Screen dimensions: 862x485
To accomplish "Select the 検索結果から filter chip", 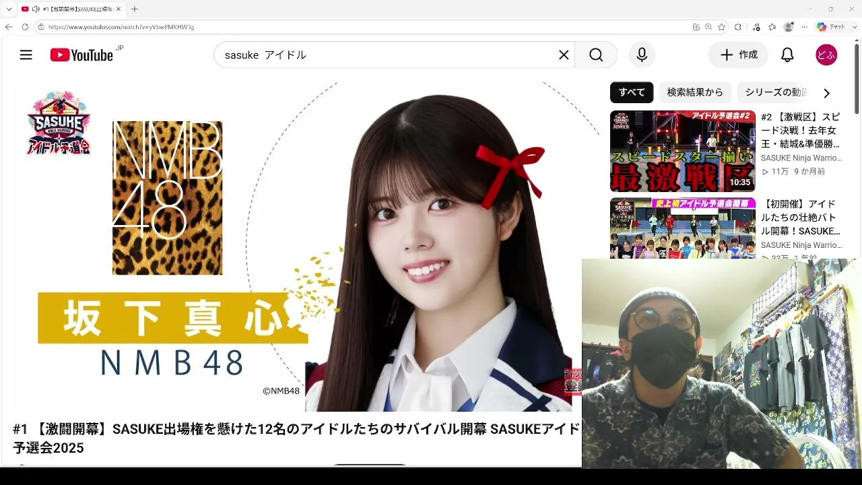I will (695, 92).
